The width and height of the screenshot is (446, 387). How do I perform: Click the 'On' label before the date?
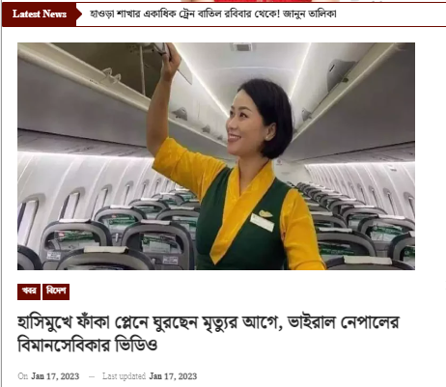23,376
